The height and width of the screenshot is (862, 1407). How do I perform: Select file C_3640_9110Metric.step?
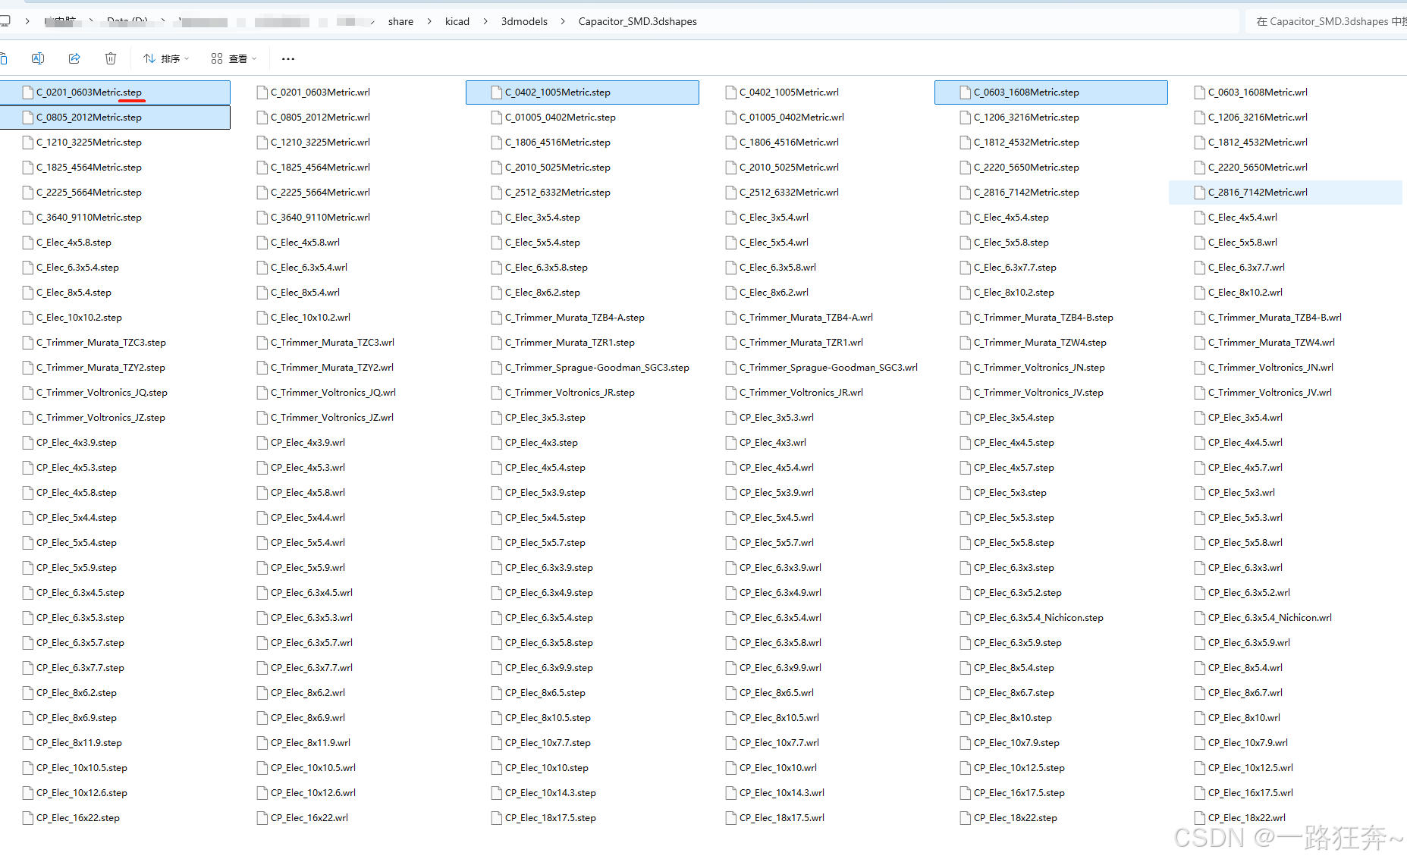coord(89,218)
